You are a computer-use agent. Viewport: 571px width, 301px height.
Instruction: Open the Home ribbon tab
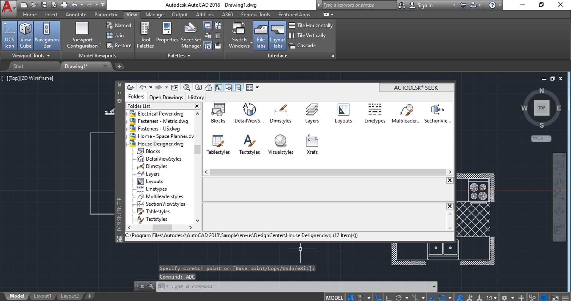coord(30,15)
